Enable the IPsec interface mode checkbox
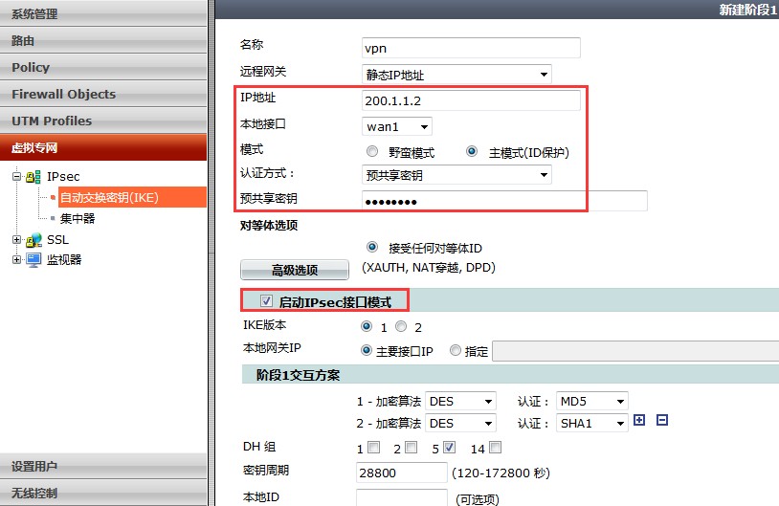Image resolution: width=779 pixels, height=506 pixels. pos(266,301)
